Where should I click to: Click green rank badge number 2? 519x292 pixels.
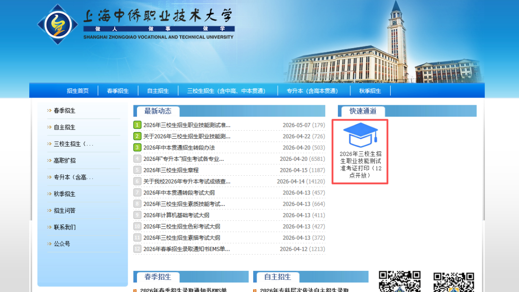coord(137,136)
